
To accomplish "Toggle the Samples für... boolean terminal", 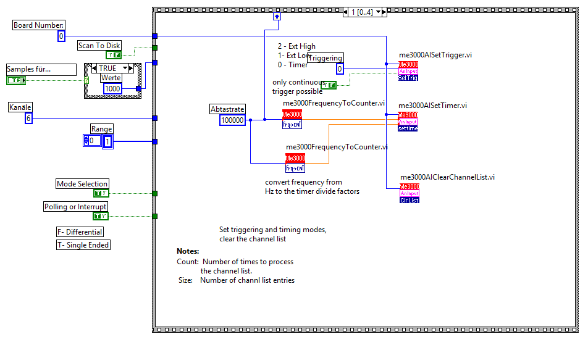I will coord(16,80).
